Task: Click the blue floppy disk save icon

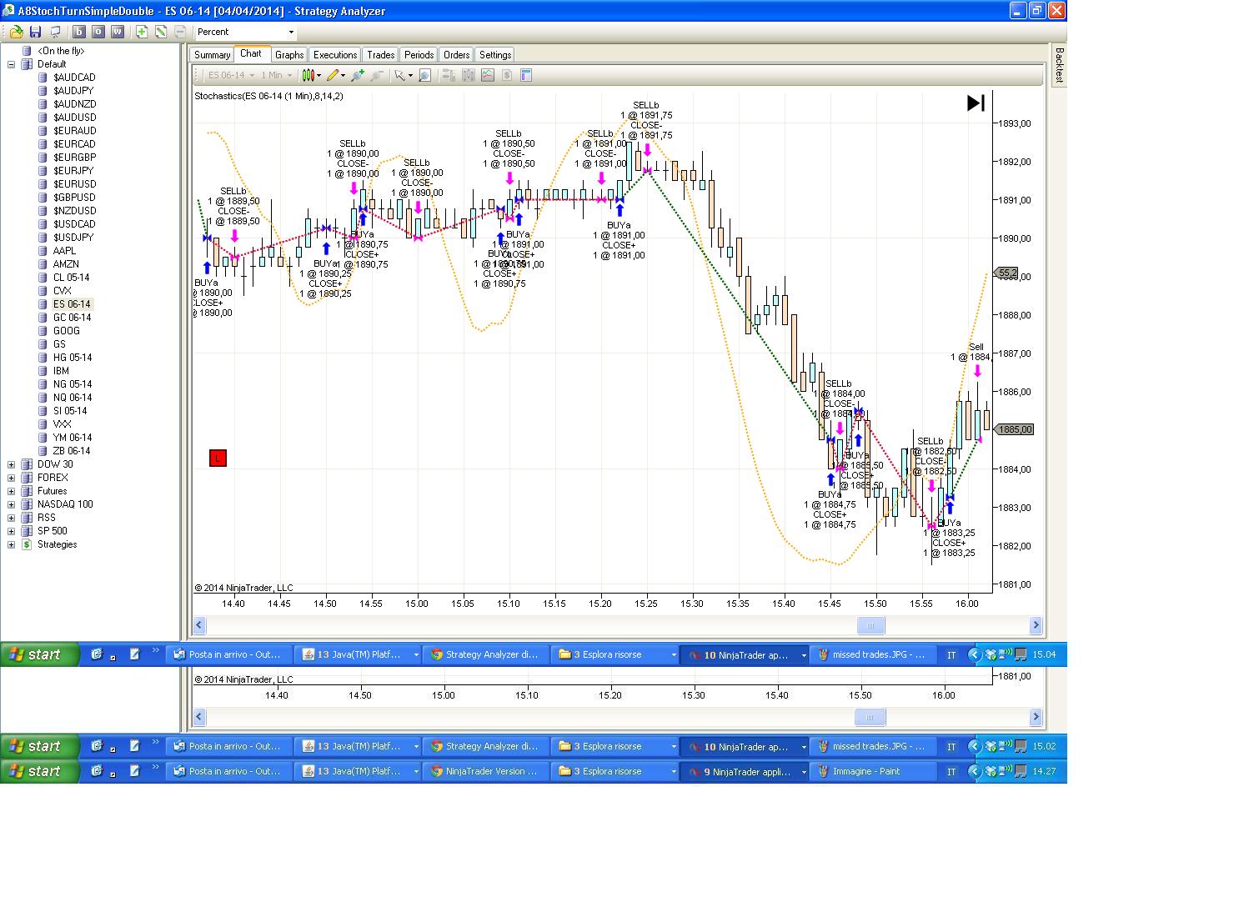Action: pos(35,32)
